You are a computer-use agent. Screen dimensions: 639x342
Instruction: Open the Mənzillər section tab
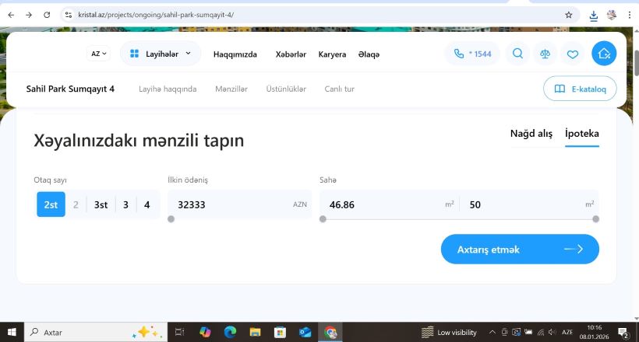(x=231, y=89)
